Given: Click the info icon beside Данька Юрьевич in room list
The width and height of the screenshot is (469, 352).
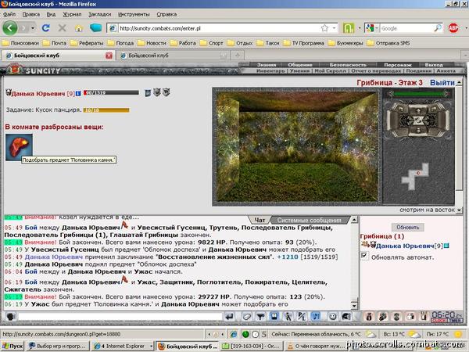Looking at the screenshot, I should pos(446,246).
